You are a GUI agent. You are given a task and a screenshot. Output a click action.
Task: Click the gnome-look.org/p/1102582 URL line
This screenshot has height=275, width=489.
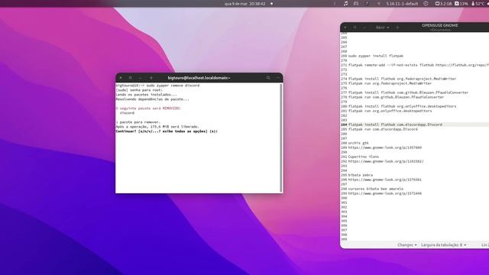(x=386, y=161)
